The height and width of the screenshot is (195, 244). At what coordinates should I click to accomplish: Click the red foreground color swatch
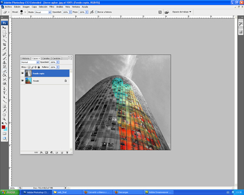[x=3, y=127]
